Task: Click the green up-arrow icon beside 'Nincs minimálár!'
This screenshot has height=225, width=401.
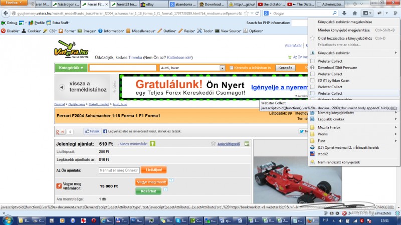Action: pos(152,144)
